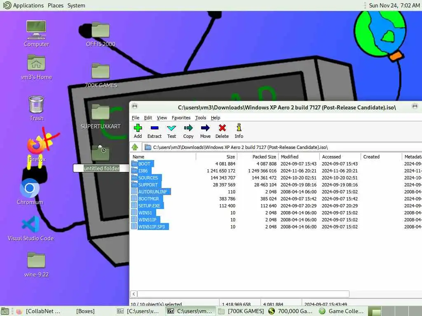Image resolution: width=422 pixels, height=316 pixels.
Task: Switch to 700K GAMES taskbar window
Action: pyautogui.click(x=241, y=311)
